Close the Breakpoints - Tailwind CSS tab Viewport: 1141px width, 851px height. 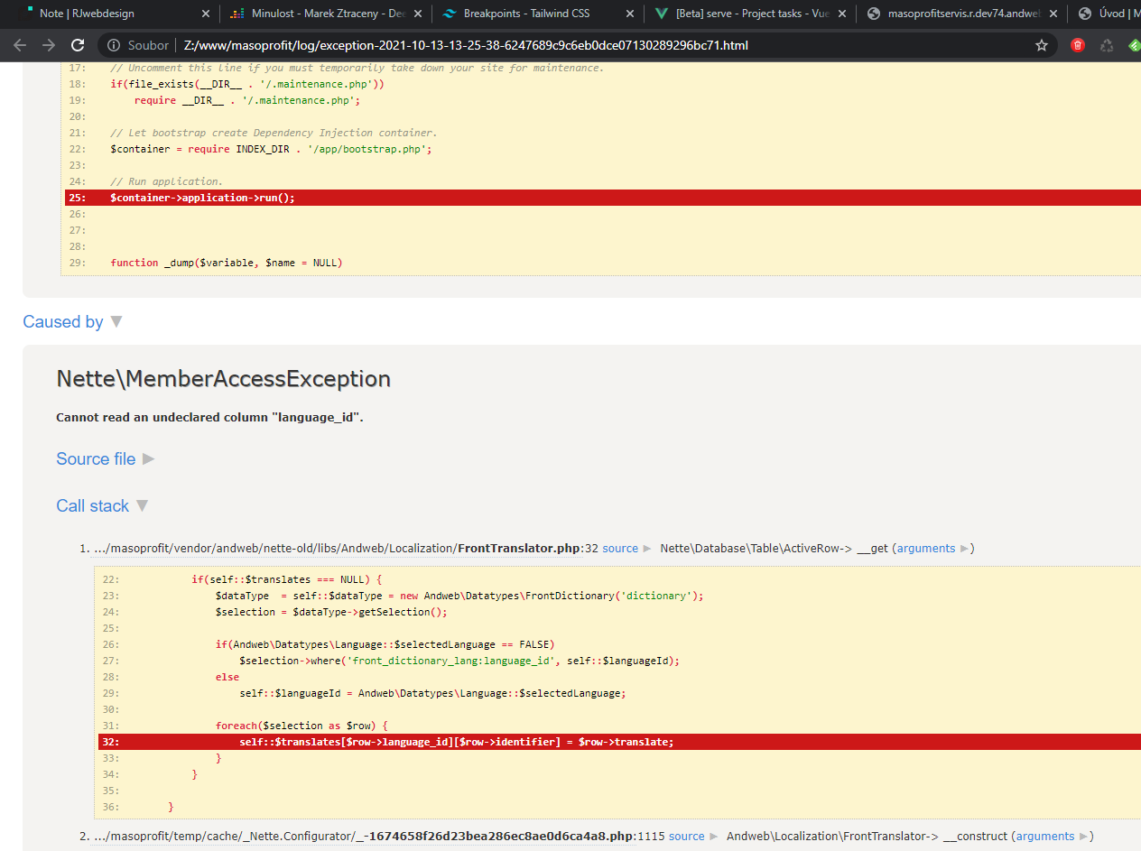pyautogui.click(x=629, y=14)
